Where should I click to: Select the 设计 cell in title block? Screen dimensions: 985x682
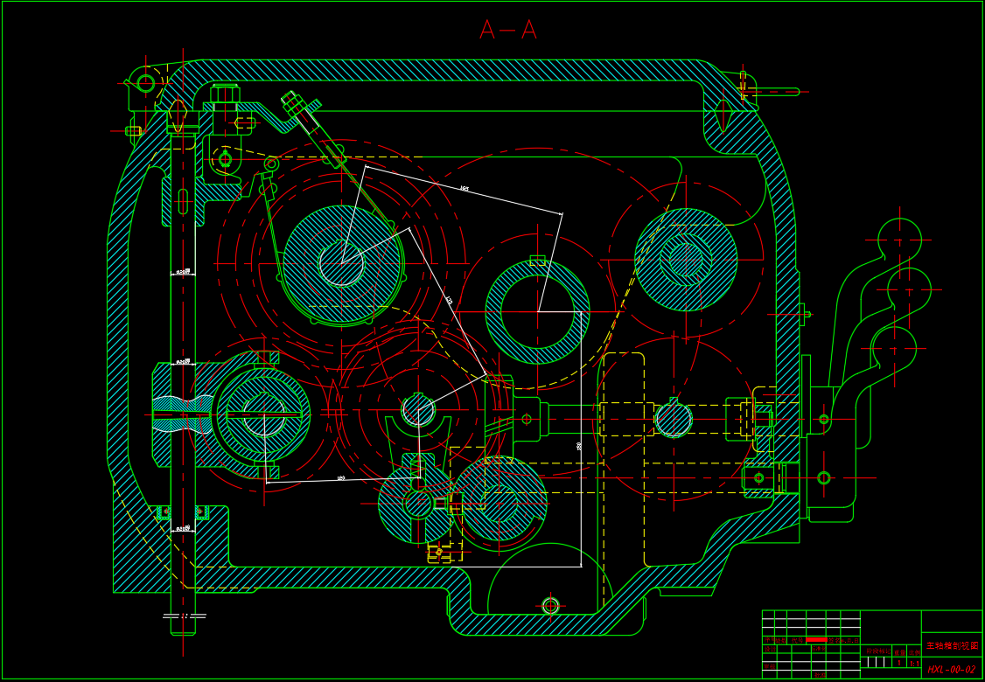coord(770,650)
